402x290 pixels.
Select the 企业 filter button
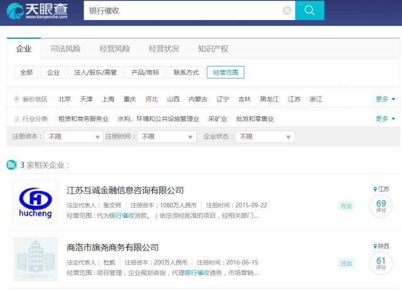(53, 73)
